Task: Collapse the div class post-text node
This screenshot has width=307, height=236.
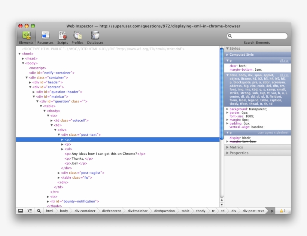Action: [x=59, y=135]
